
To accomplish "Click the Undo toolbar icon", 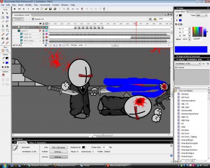I will [x=73, y=9].
